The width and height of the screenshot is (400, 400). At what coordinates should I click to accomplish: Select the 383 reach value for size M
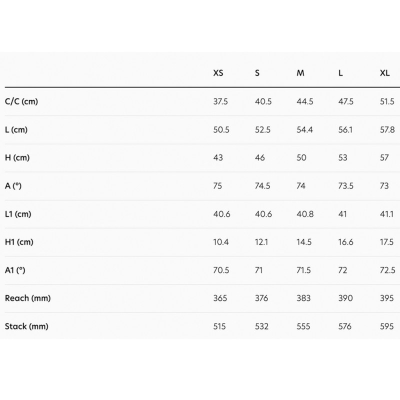point(303,298)
